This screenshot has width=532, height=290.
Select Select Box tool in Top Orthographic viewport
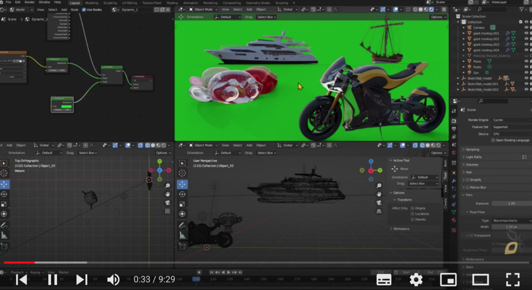pos(4,163)
